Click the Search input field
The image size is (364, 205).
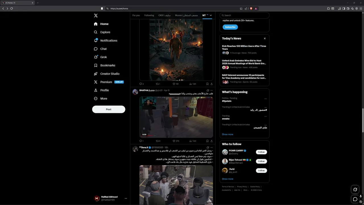[x=245, y=15]
